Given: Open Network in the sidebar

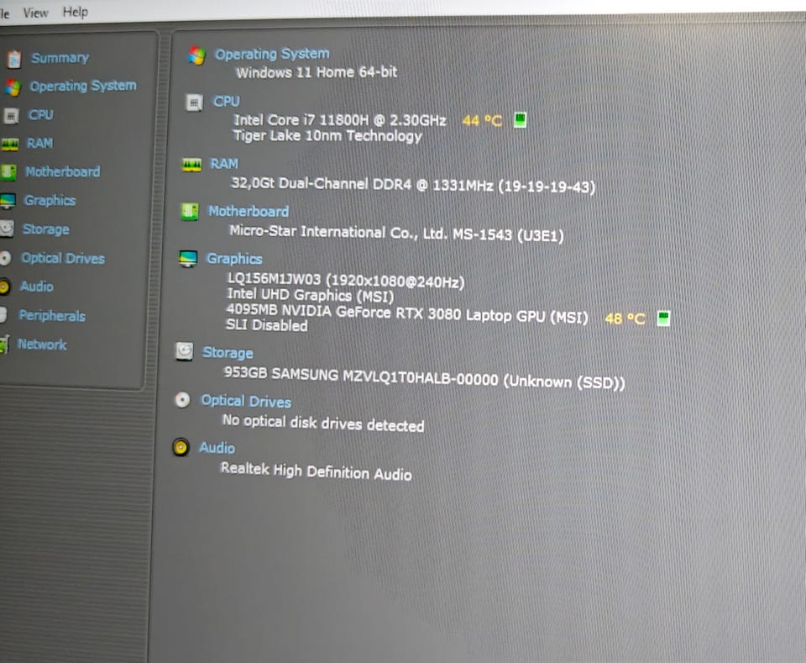Looking at the screenshot, I should point(42,344).
